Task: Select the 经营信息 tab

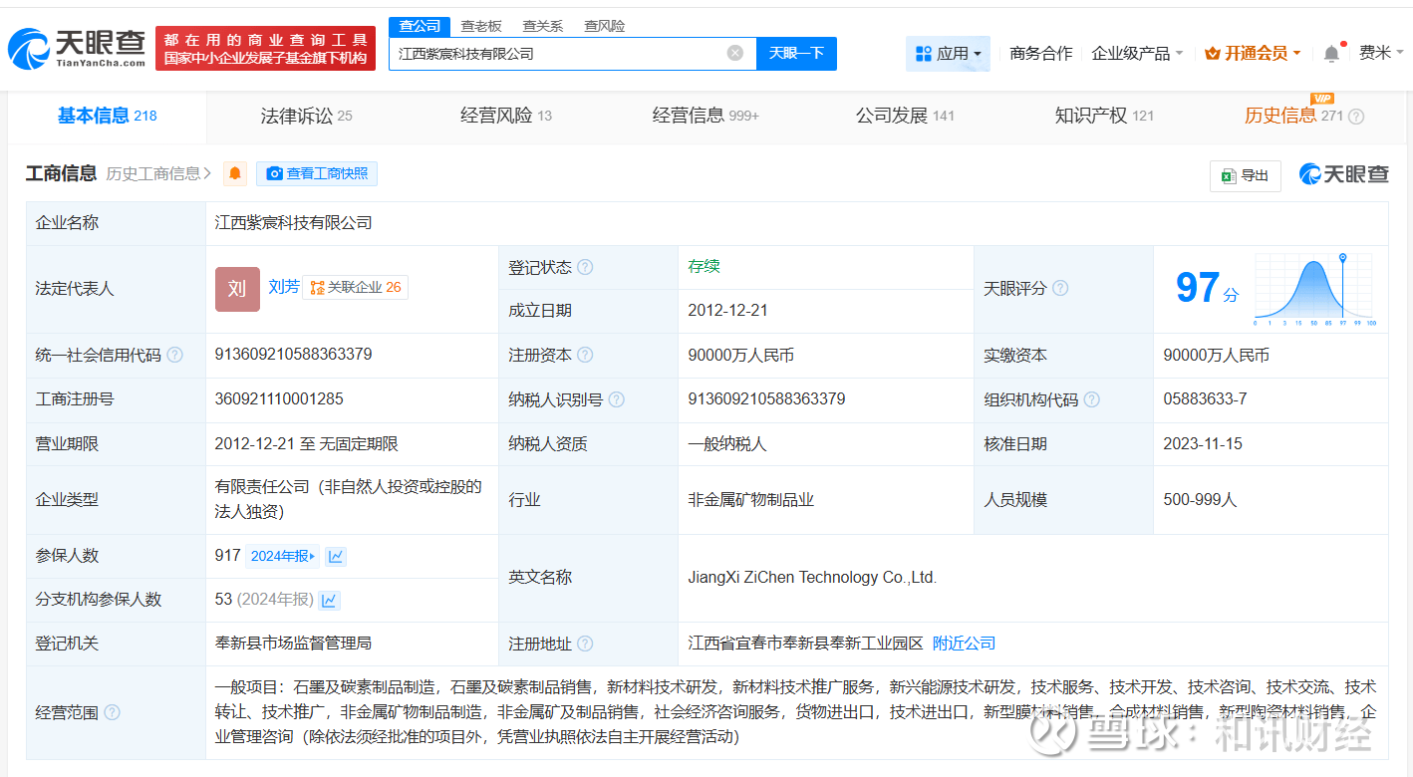Action: pyautogui.click(x=706, y=117)
